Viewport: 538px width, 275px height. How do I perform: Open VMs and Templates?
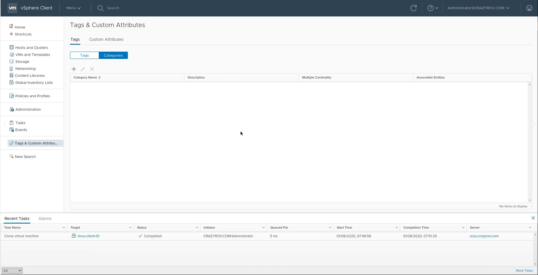click(x=33, y=55)
